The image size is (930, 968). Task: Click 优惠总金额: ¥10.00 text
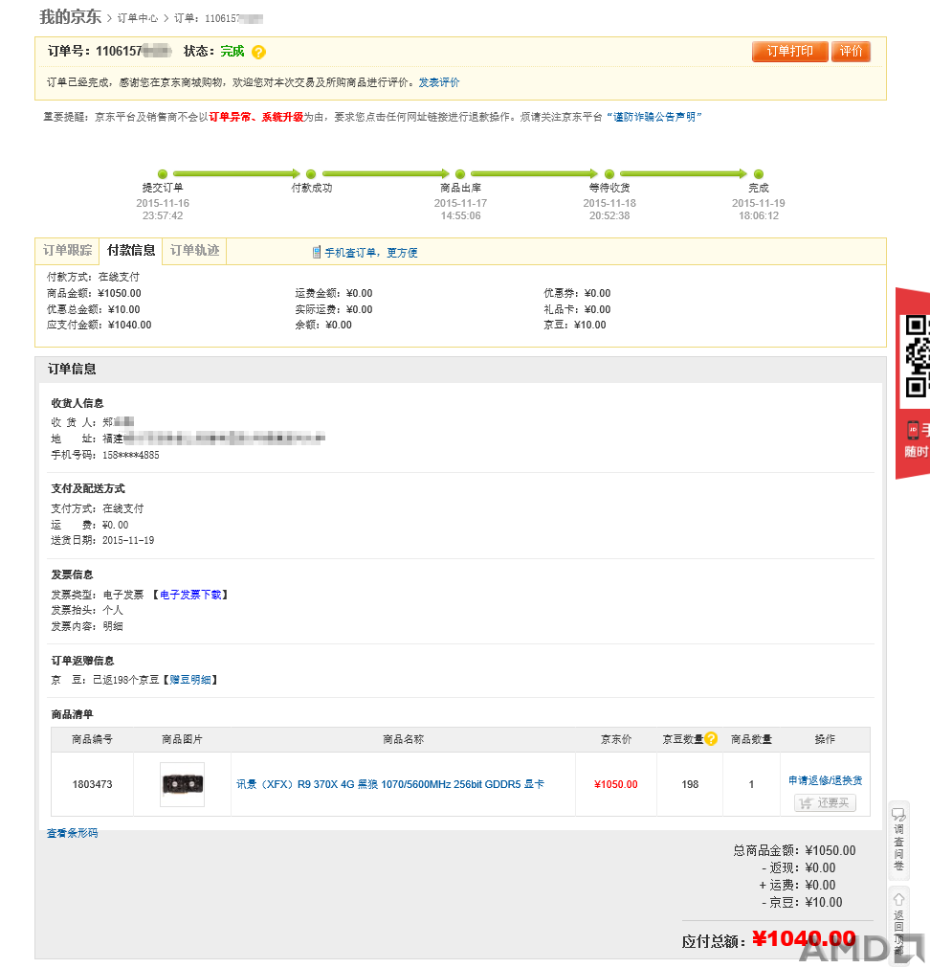(94, 310)
